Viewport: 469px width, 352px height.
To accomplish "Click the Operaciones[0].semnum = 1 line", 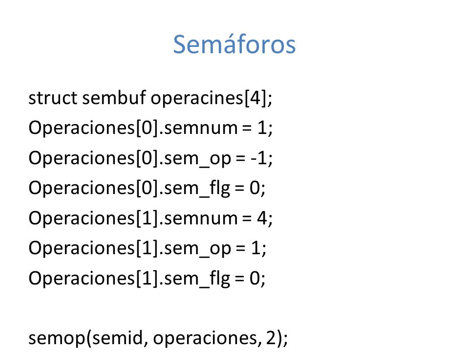I will click(x=150, y=128).
